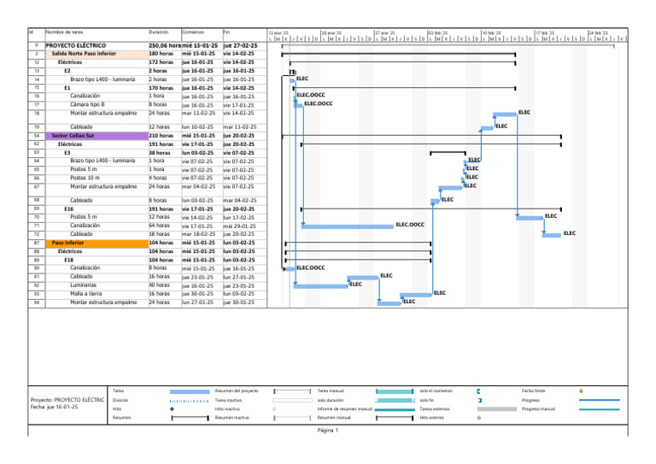The width and height of the screenshot is (656, 464).
Task: Click the 'Fin' column header
Action: coord(226,32)
